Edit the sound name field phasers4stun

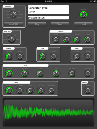(x=48, y=18)
